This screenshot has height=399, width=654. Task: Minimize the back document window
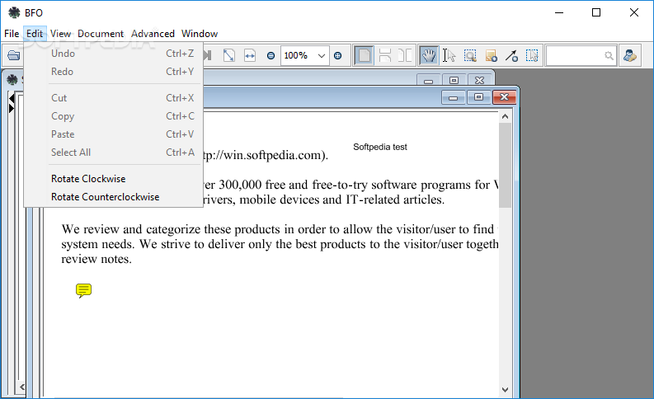coord(428,81)
